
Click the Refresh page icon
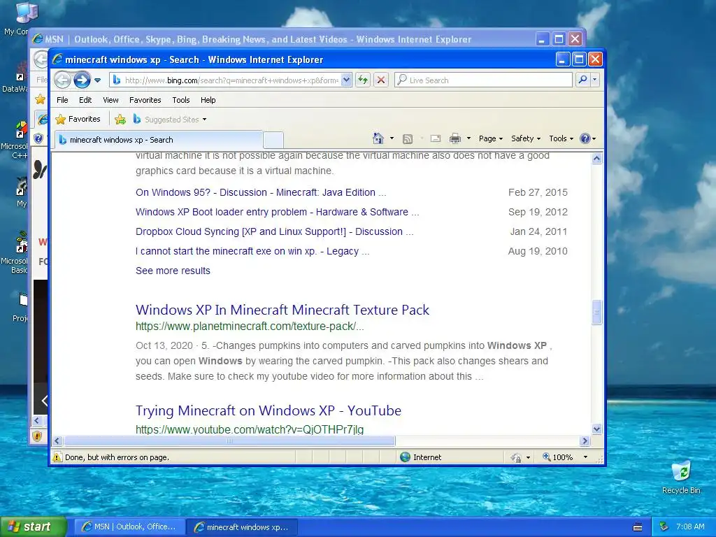[x=363, y=80]
